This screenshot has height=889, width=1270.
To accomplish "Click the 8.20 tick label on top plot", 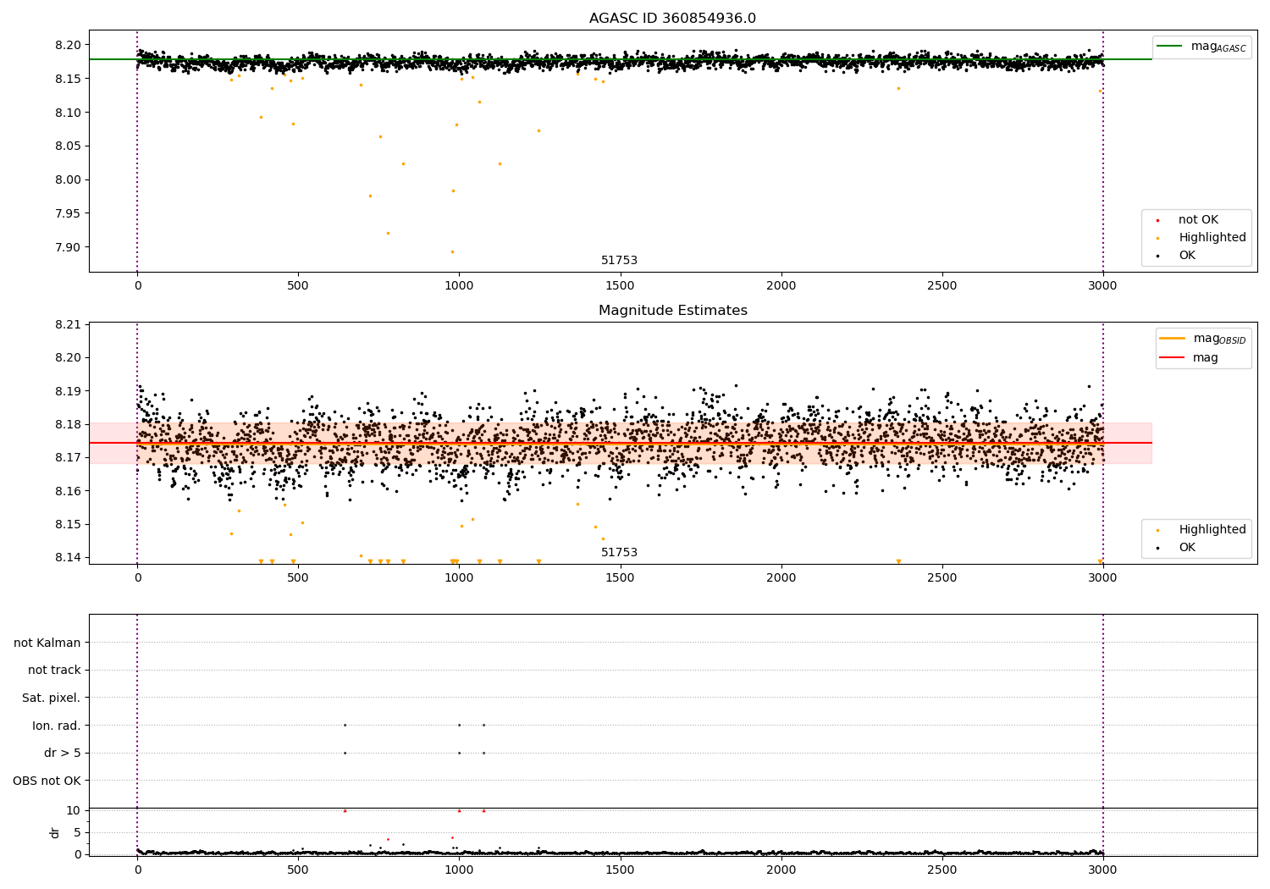I will click(x=69, y=45).
